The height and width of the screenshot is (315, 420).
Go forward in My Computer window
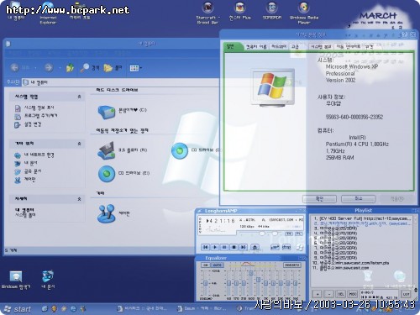pos(49,67)
